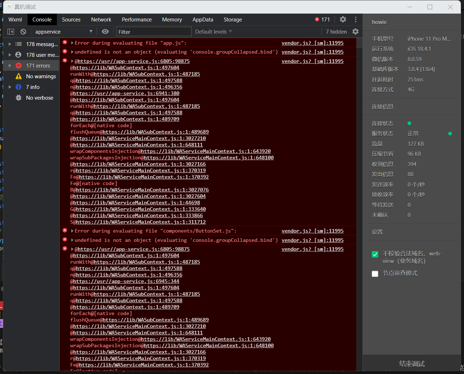Toggle the console sidebar panel icon

pyautogui.click(x=11, y=32)
